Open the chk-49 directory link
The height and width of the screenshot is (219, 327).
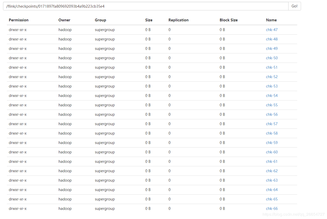[x=272, y=49]
